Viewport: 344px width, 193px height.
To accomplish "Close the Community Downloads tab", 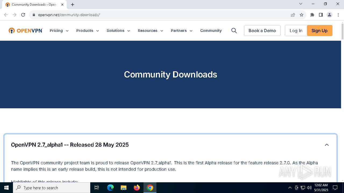I will [x=62, y=5].
